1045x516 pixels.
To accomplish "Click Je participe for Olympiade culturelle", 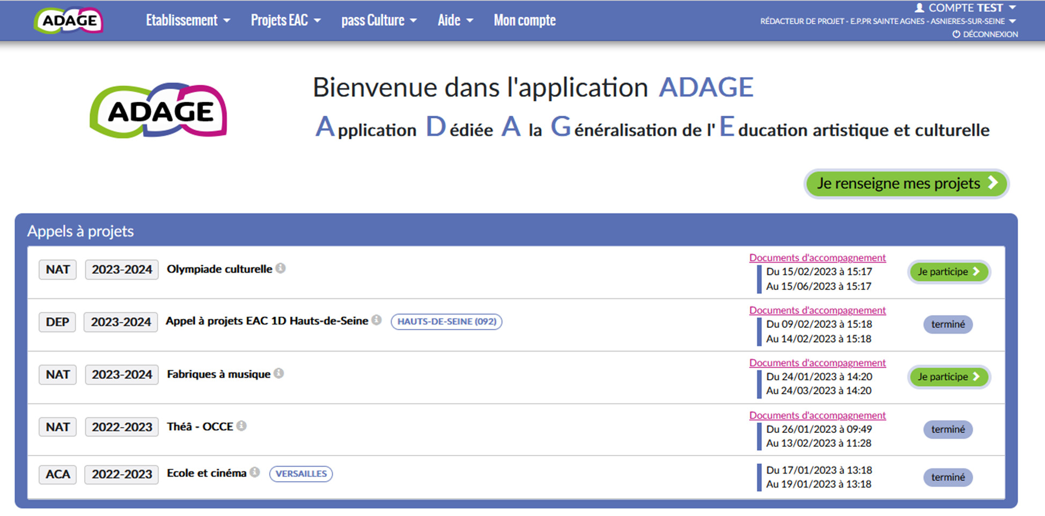I will coord(948,272).
